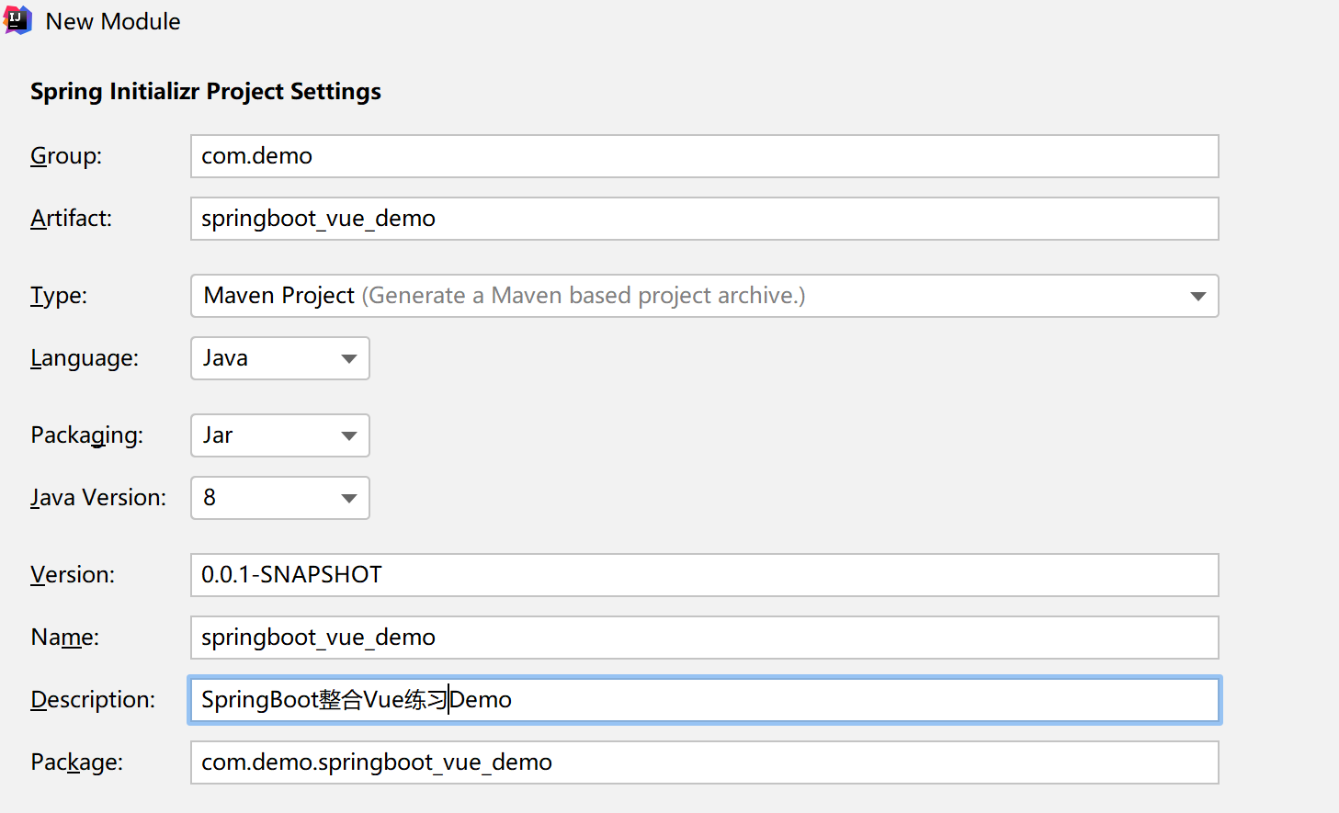Click the Name input field
The width and height of the screenshot is (1339, 813).
coord(704,638)
